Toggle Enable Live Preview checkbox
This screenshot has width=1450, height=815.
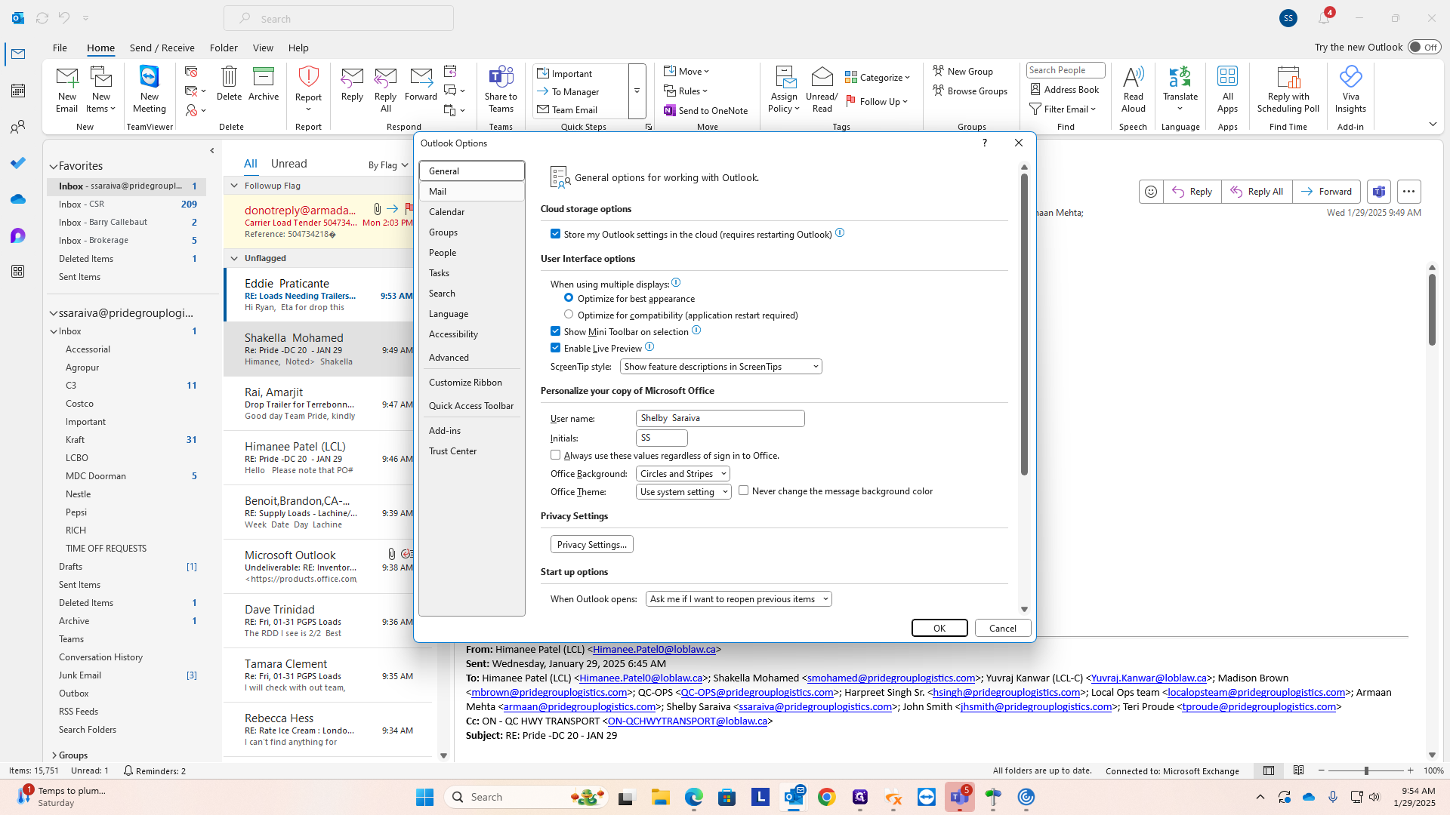click(x=555, y=348)
